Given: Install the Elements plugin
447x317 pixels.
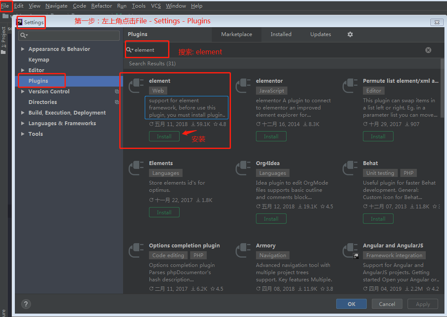Looking at the screenshot, I should click(164, 212).
